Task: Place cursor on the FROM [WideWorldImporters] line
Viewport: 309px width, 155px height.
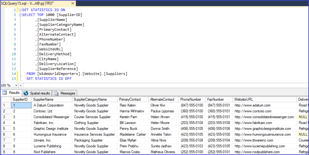Action: pos(77,74)
